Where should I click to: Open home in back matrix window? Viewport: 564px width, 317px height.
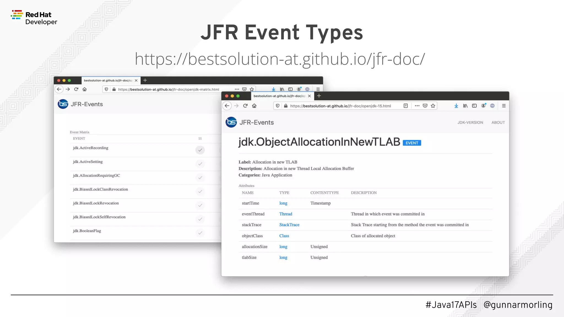click(85, 89)
